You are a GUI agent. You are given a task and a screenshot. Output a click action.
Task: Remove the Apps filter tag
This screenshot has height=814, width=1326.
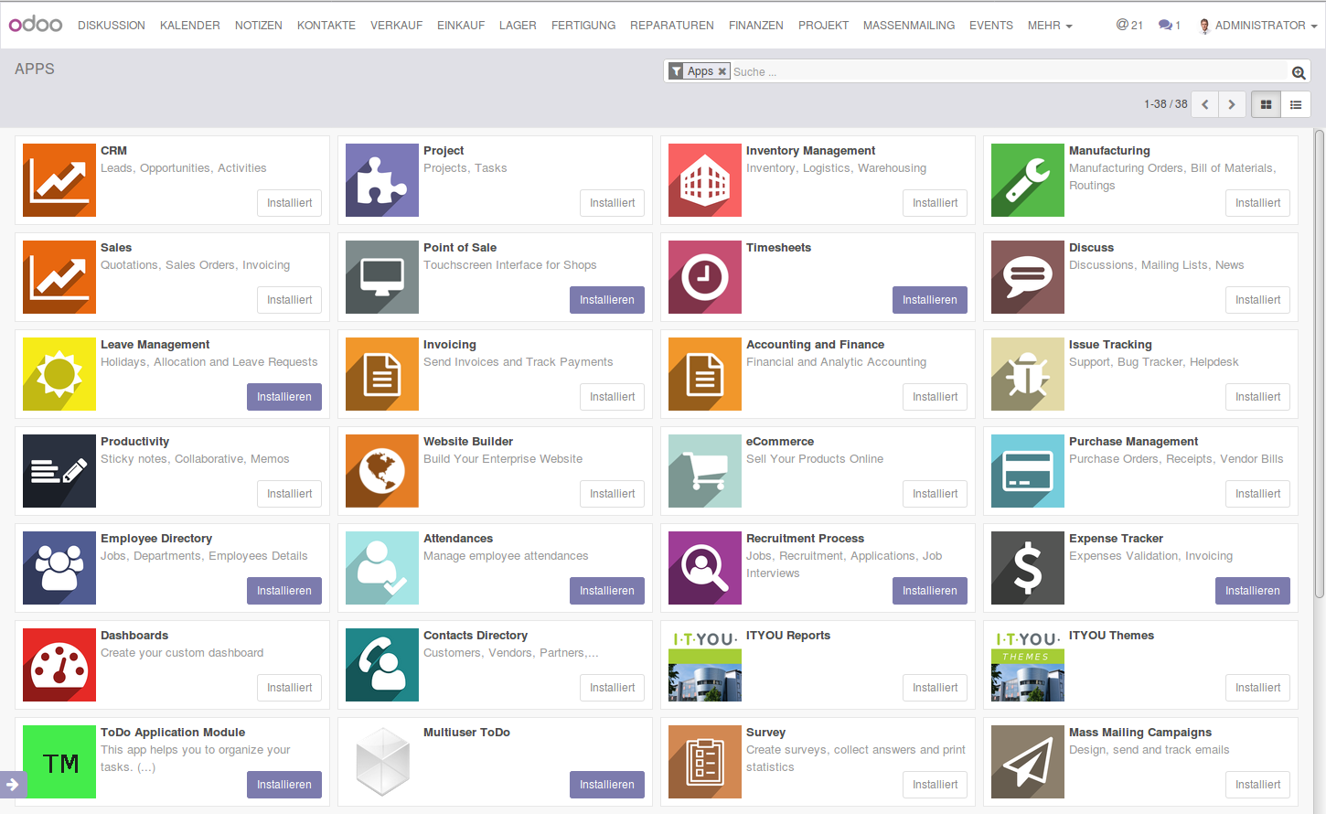[722, 71]
